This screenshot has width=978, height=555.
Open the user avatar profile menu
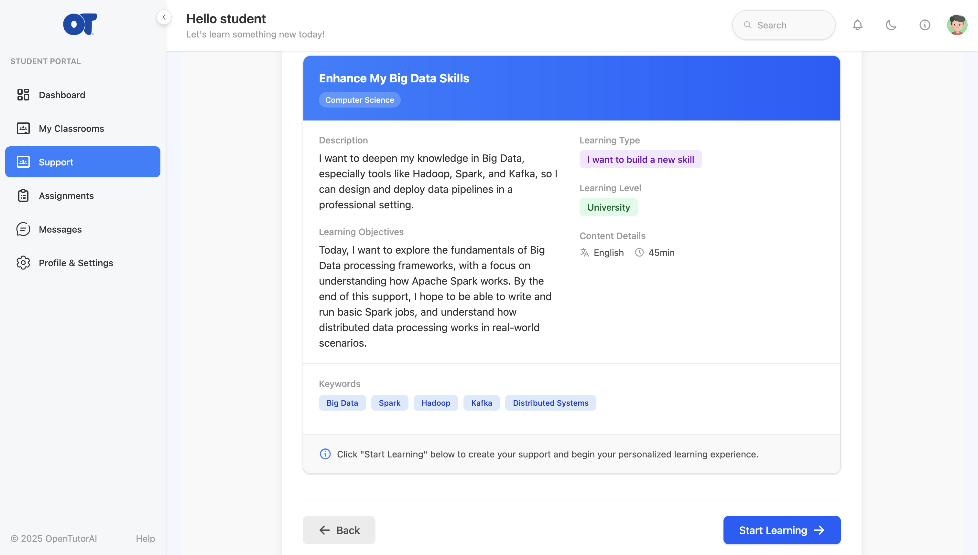point(957,25)
